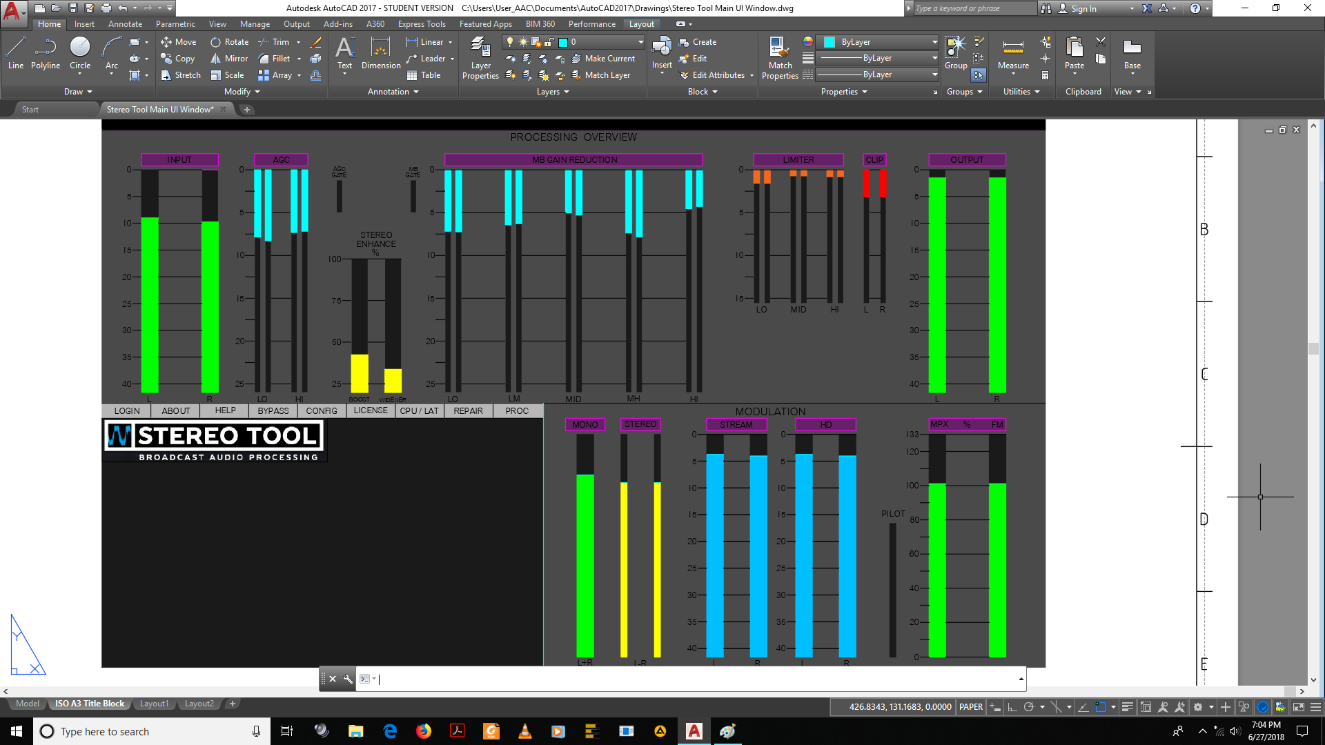The width and height of the screenshot is (1325, 745).
Task: Expand the Layers panel dropdown
Action: tap(553, 92)
